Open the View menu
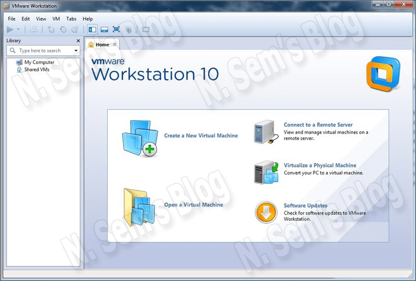This screenshot has height=281, width=416. [x=41, y=19]
